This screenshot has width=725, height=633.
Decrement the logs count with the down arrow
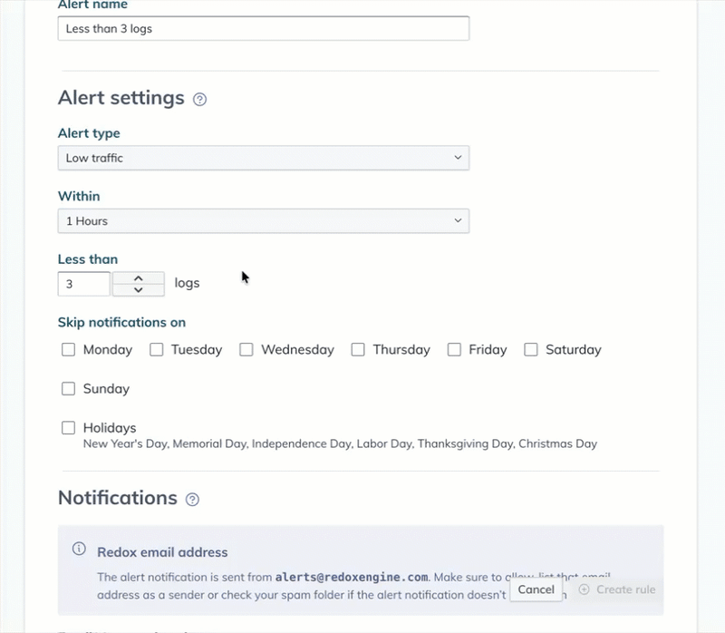tap(137, 288)
